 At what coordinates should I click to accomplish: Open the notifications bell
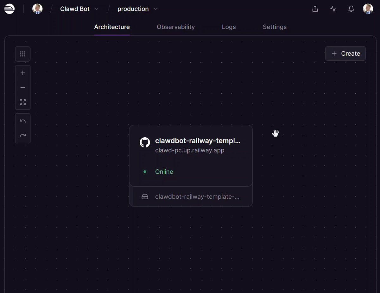[351, 9]
